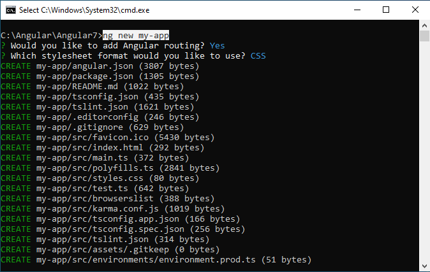The width and height of the screenshot is (430, 272).
Task: Click the scrollbar down arrow
Action: click(424, 266)
